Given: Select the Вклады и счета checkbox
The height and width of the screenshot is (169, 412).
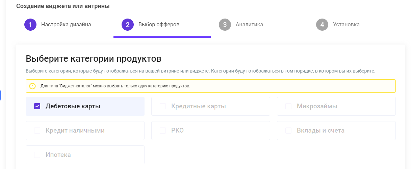Looking at the screenshot, I should point(288,131).
